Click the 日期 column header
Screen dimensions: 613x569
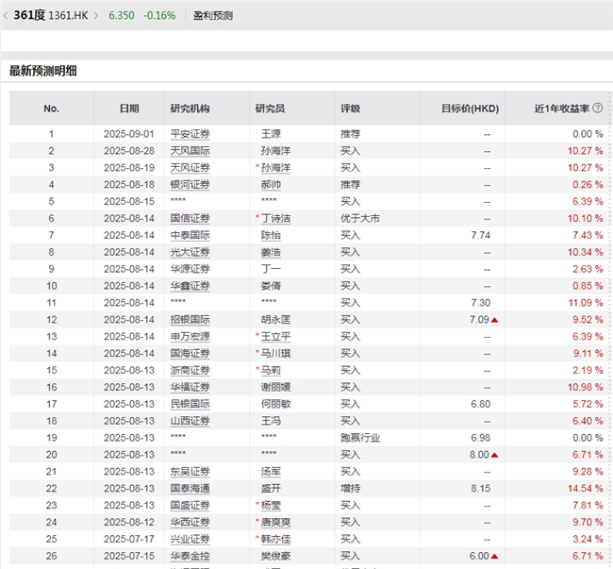pyautogui.click(x=129, y=109)
